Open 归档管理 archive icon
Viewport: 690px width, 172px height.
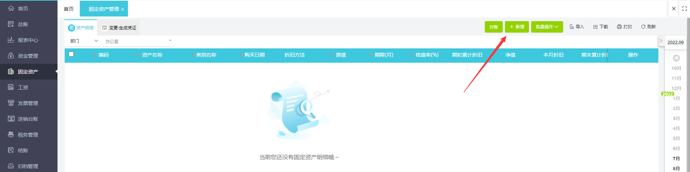point(11,166)
